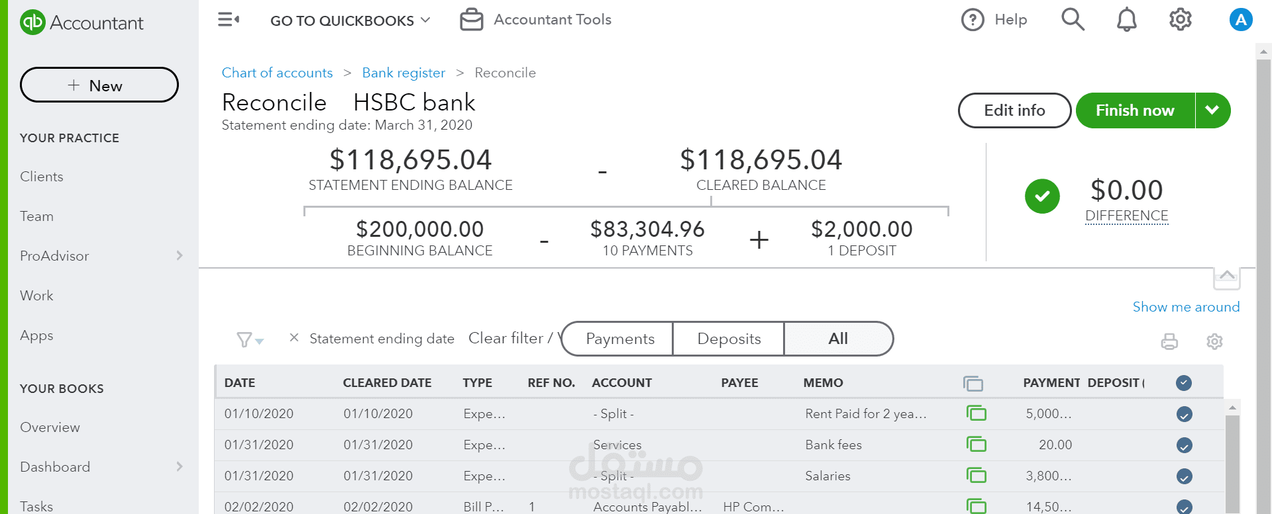Open attachment icon for Bank fees row
Screen dimensions: 1272x514
(976, 445)
